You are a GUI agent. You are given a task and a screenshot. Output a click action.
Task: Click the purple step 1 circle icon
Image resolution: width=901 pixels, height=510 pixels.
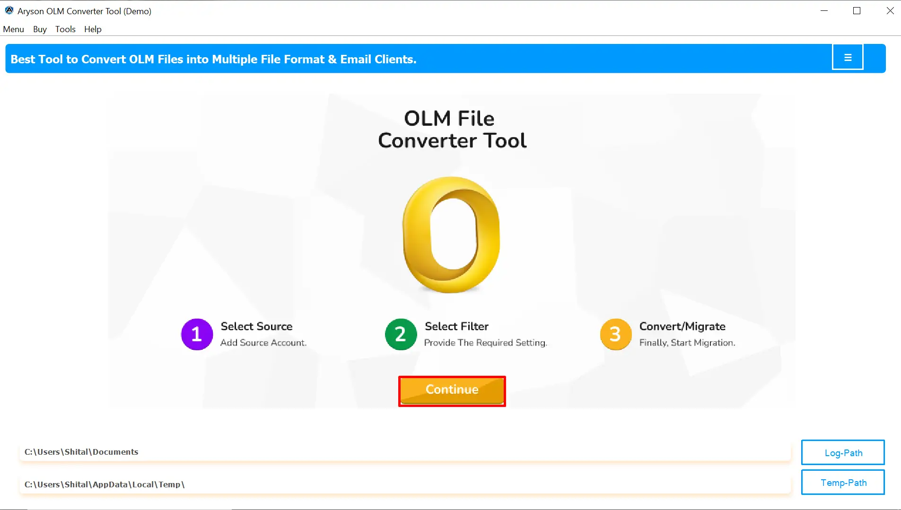[x=197, y=334]
